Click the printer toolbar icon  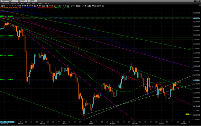coord(85,6)
